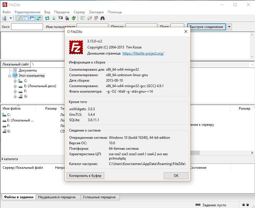Open the directory listing filters icon

coord(83,18)
